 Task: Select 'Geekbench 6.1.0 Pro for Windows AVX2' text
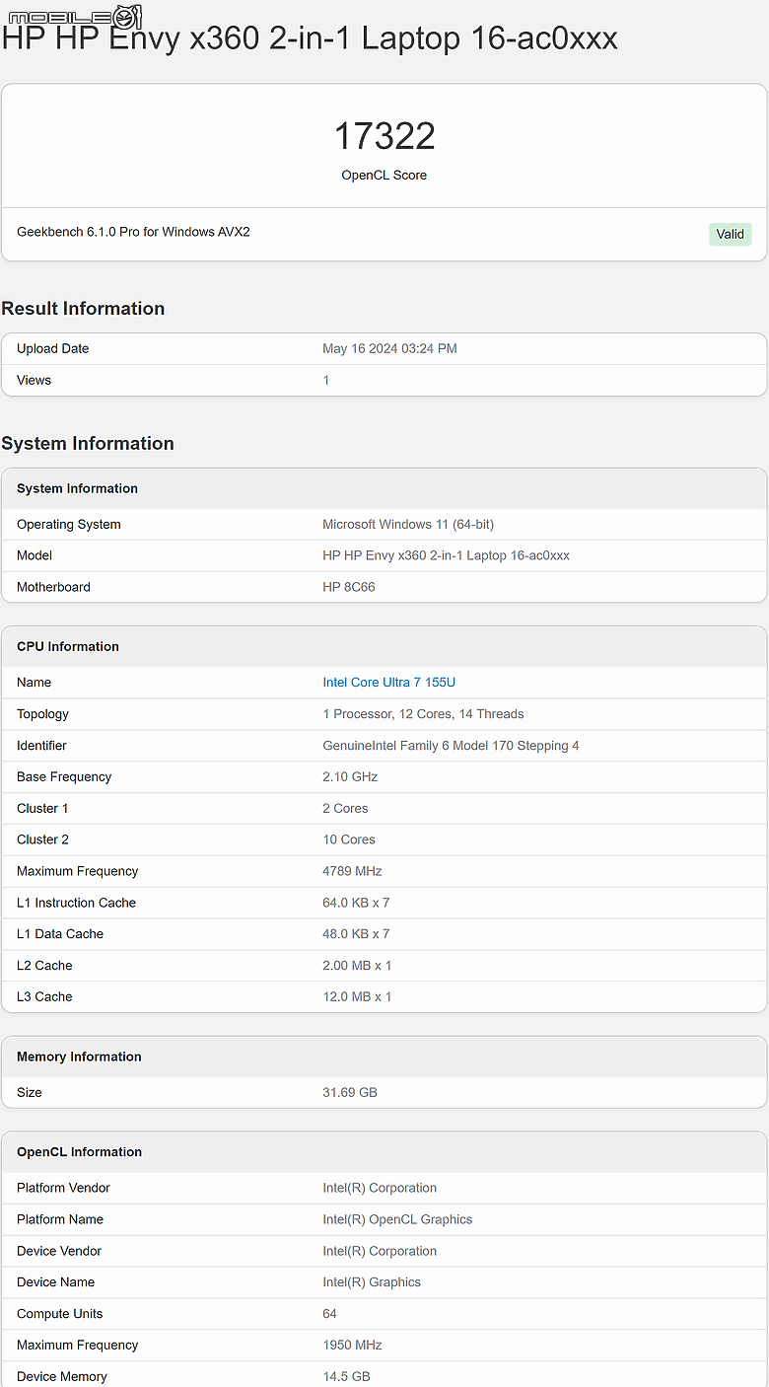[x=133, y=232]
